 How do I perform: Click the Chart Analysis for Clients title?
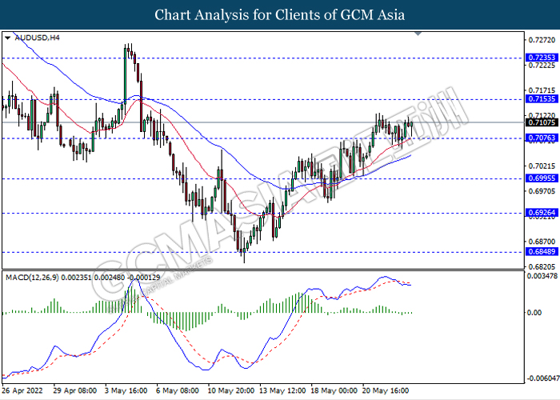point(280,14)
